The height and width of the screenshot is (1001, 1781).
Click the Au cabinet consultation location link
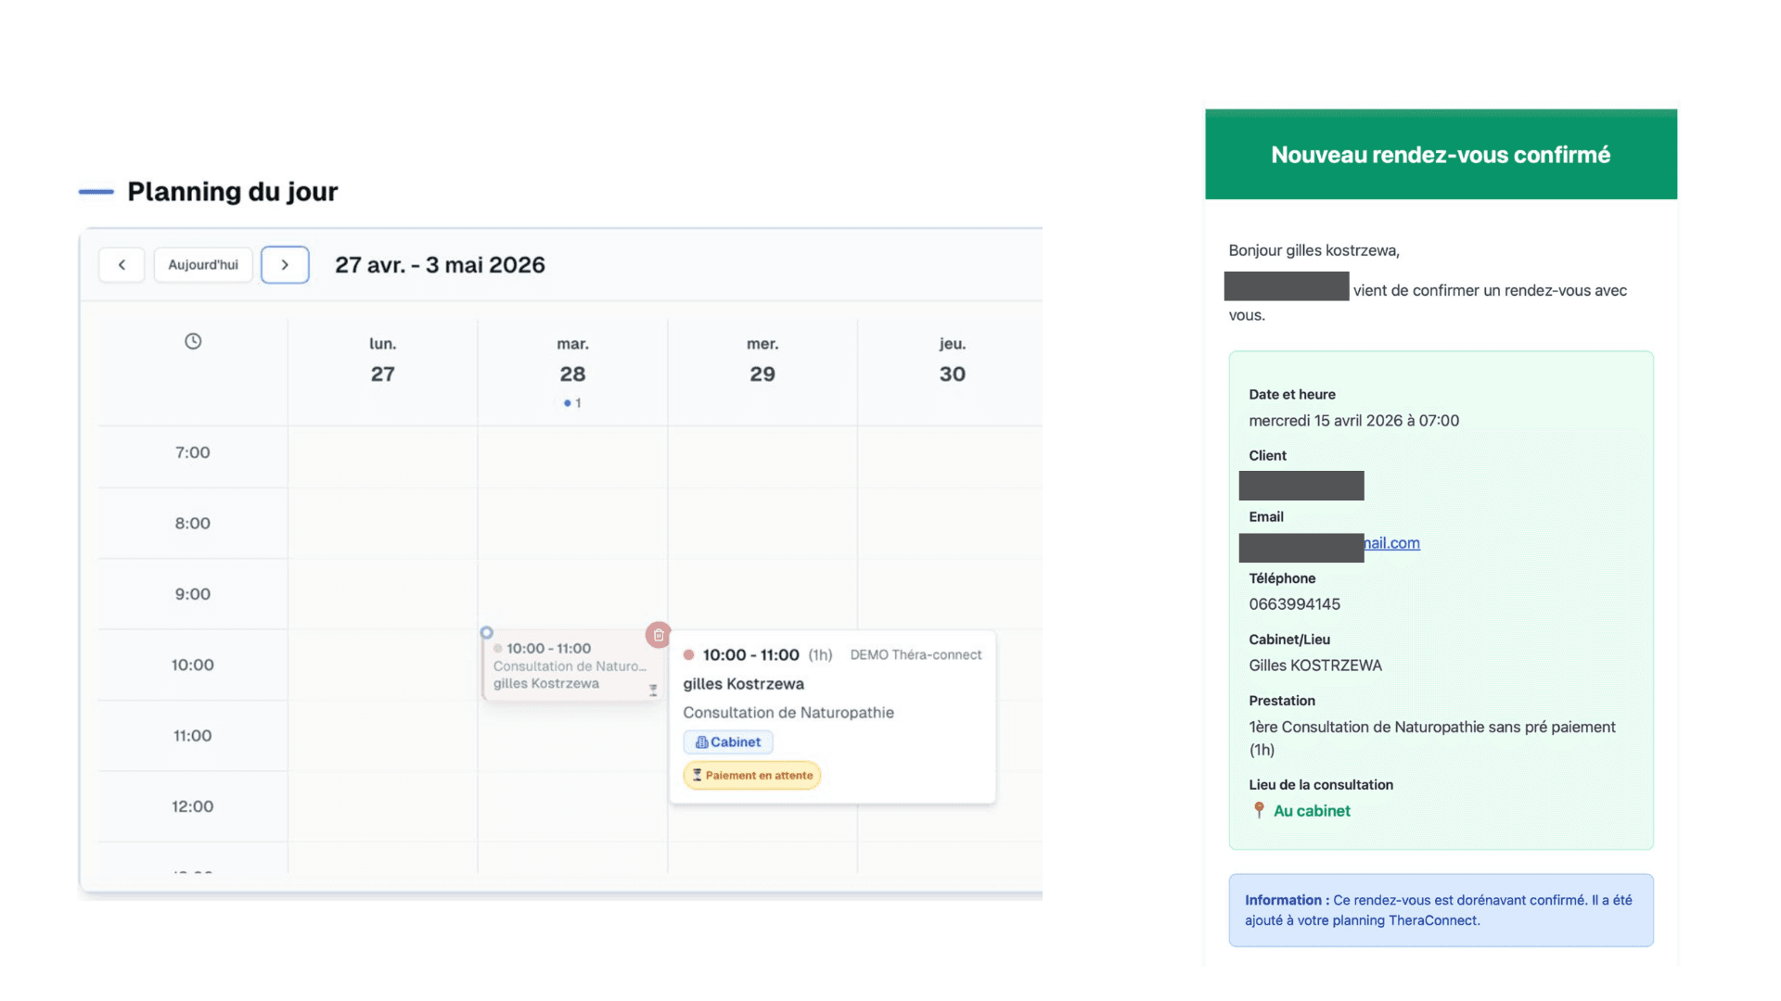[x=1312, y=810]
